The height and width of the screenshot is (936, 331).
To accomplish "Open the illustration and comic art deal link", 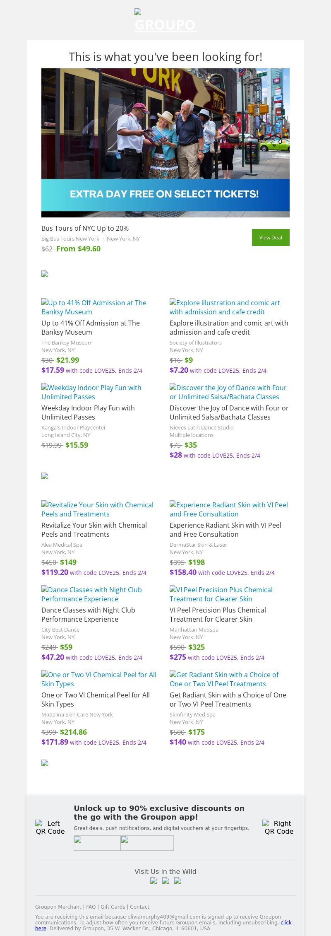I will point(225,307).
